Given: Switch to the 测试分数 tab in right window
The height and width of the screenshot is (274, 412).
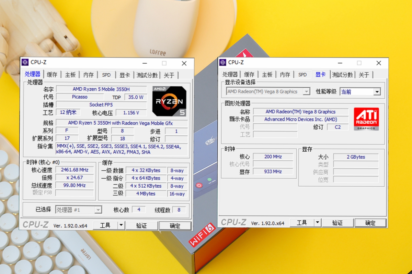Looking at the screenshot, I should point(343,74).
